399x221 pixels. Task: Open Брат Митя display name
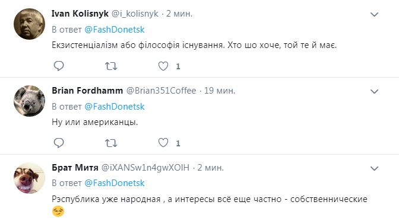pos(75,168)
